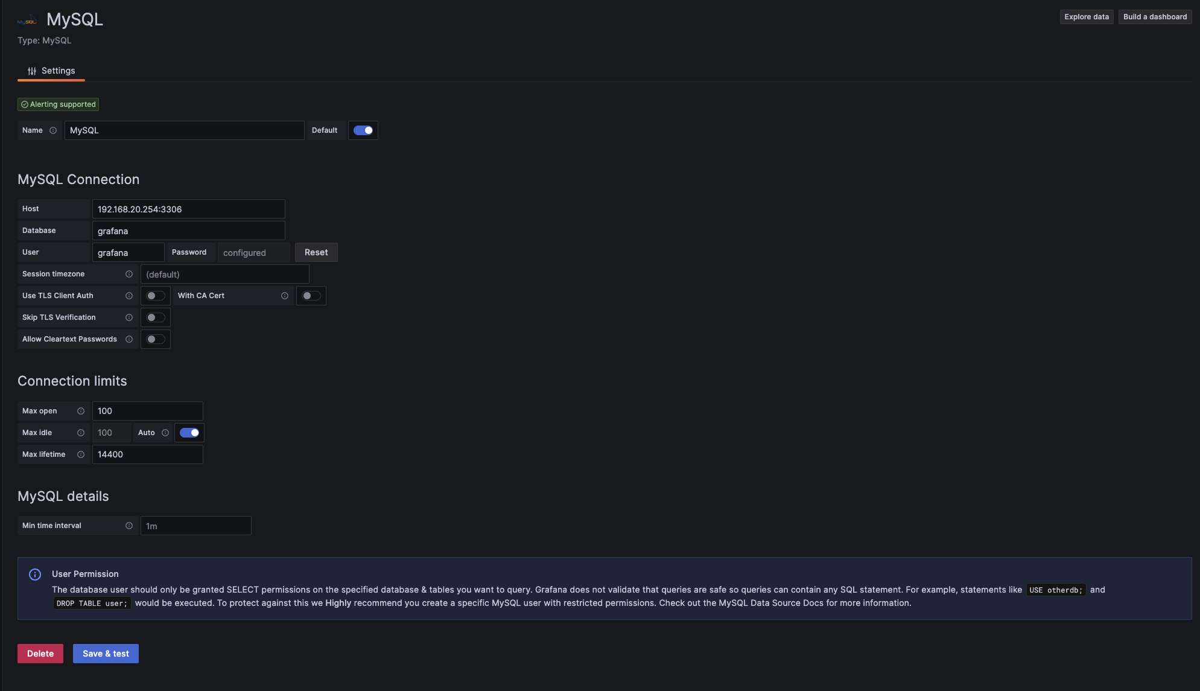Turn off the Default data source toggle

click(363, 130)
